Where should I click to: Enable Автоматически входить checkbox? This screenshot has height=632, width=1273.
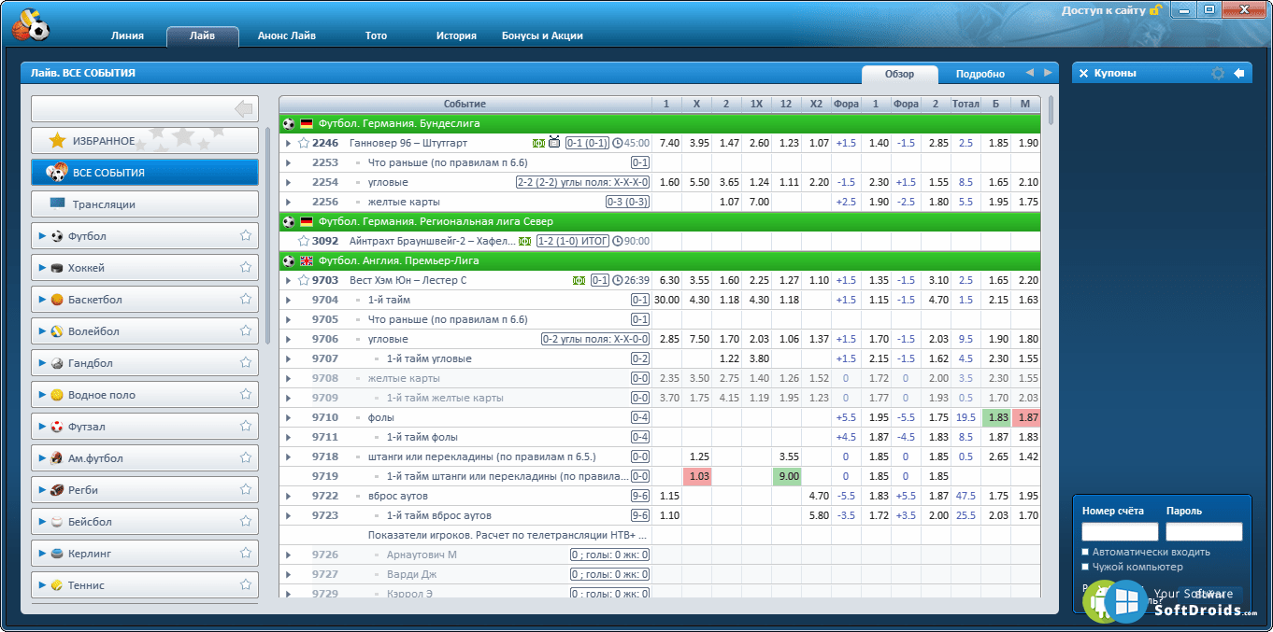[1086, 552]
